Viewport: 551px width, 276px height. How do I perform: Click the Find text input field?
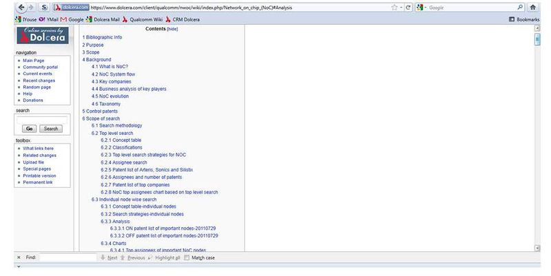click(x=67, y=257)
